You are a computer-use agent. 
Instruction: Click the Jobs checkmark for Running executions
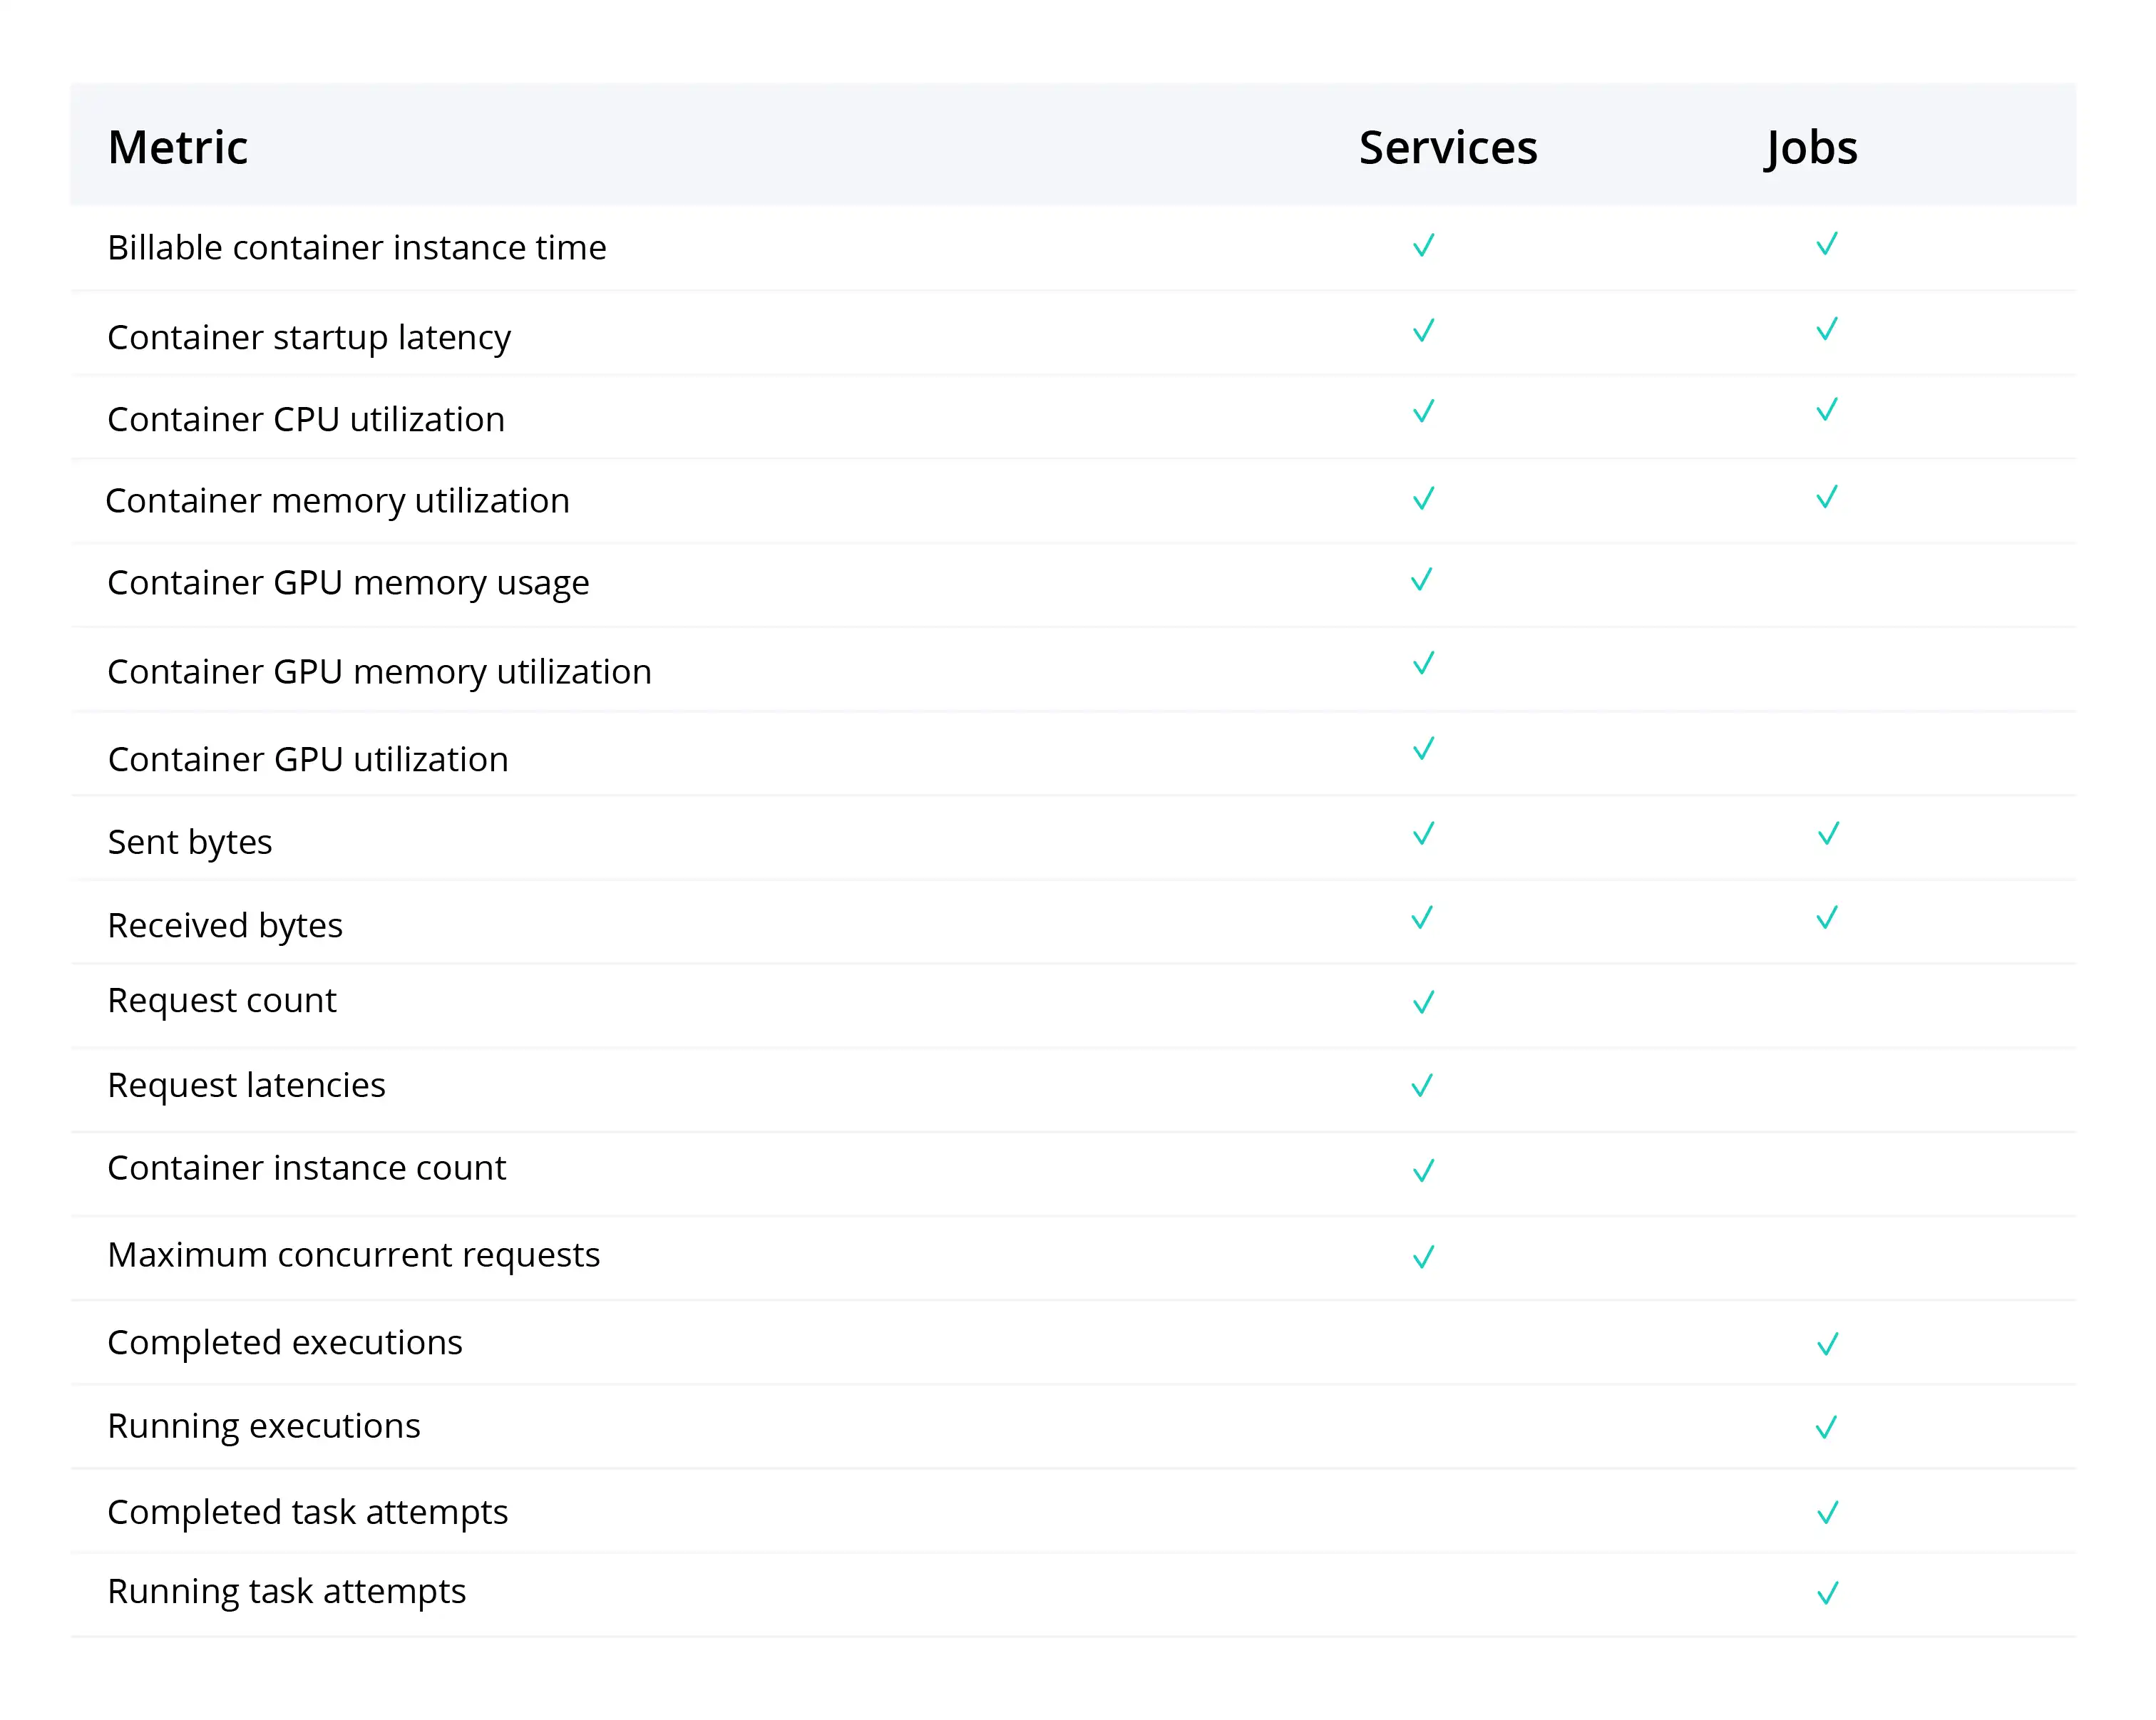tap(1827, 1428)
